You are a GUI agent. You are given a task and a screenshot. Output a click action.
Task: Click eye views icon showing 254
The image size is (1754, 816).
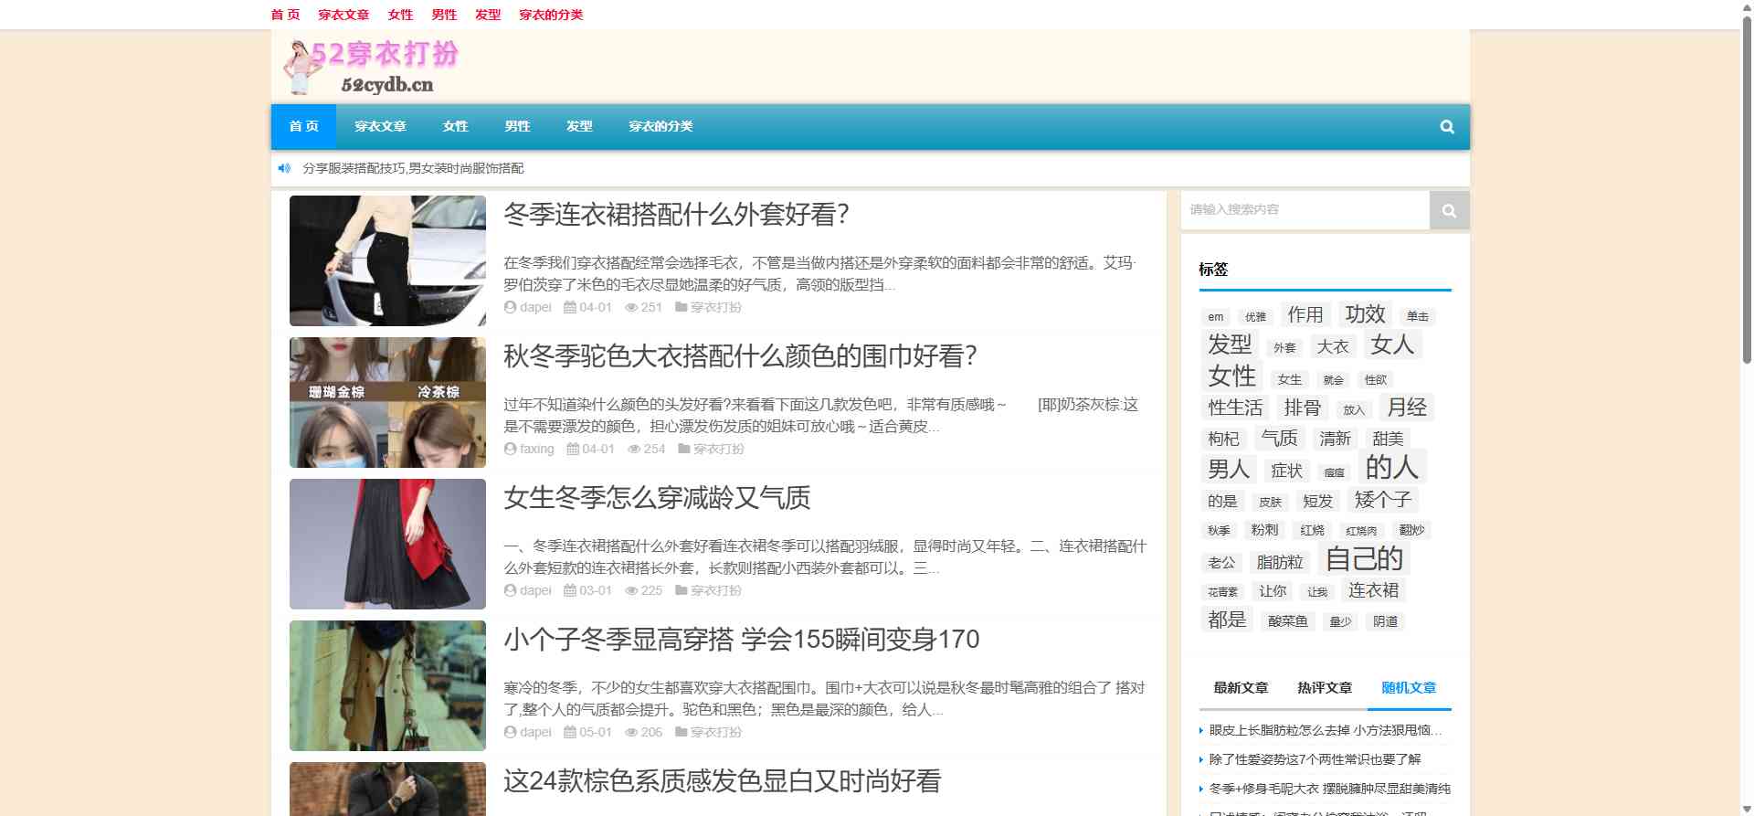pyautogui.click(x=634, y=450)
